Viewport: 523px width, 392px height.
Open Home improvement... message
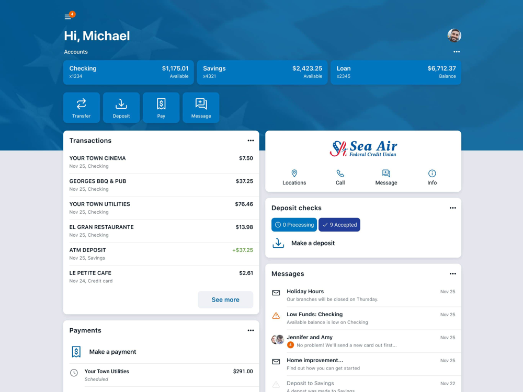point(363,364)
